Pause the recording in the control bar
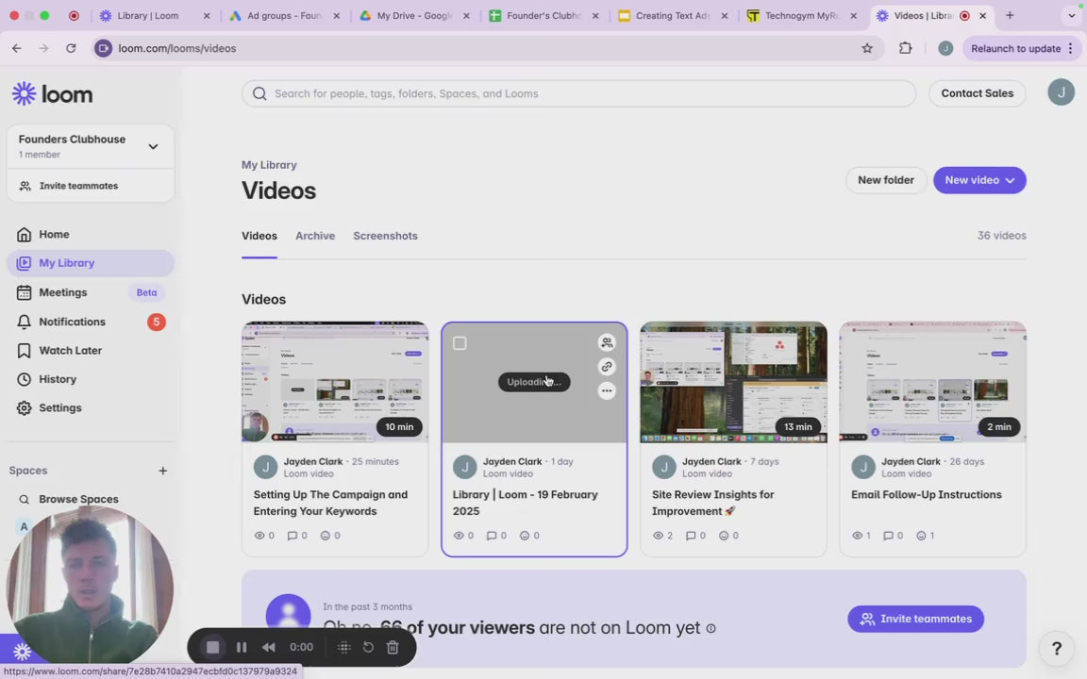1087x679 pixels. pyautogui.click(x=242, y=647)
